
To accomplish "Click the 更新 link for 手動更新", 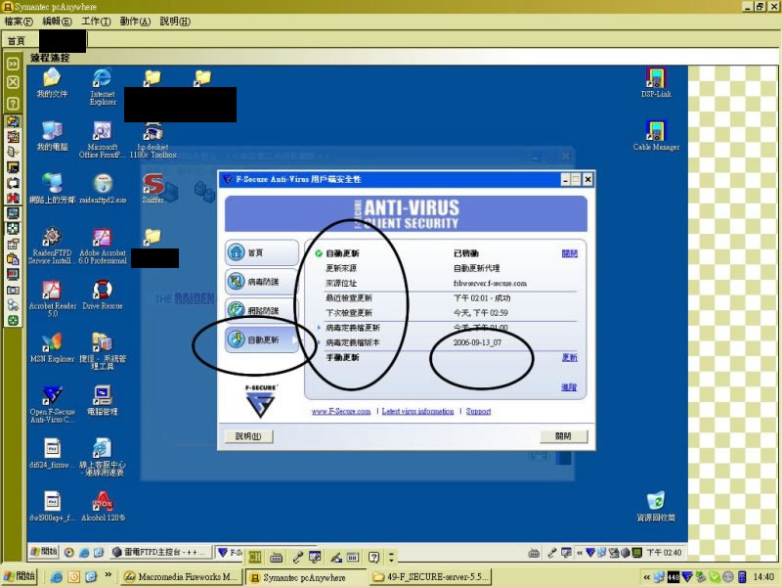I will pyautogui.click(x=569, y=357).
